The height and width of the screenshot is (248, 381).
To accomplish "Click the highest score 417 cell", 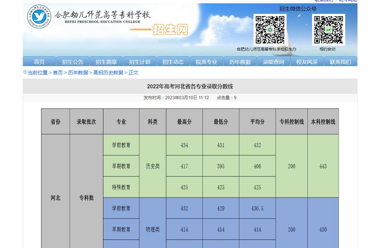I will click(185, 166).
